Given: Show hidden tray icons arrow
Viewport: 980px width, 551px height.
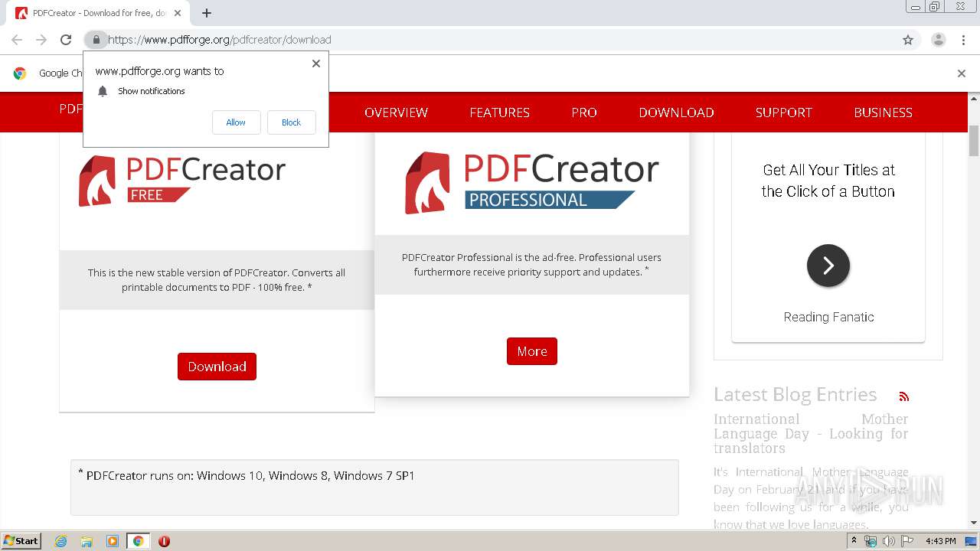Looking at the screenshot, I should 854,541.
